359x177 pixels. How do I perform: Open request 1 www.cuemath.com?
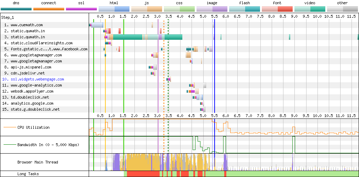23,25
